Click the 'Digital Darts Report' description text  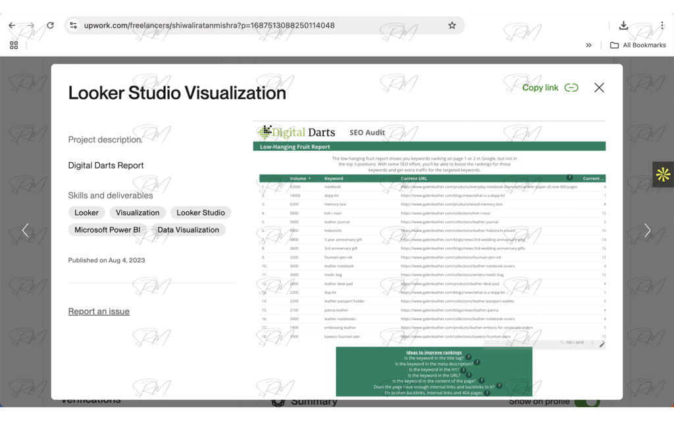pos(106,165)
